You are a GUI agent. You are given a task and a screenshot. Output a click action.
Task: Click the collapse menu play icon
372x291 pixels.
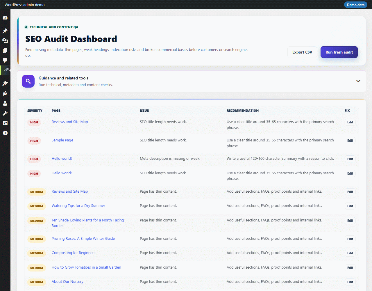point(5,133)
